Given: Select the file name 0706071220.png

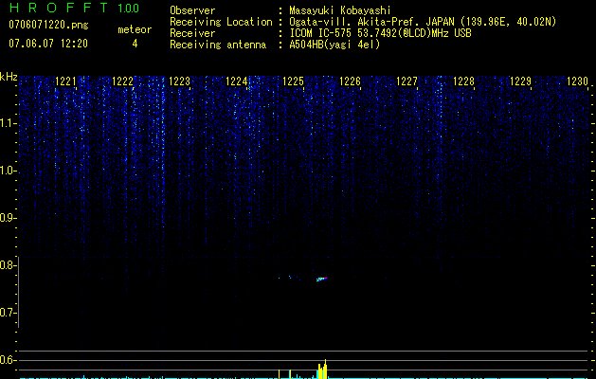Looking at the screenshot, I should click(x=48, y=26).
